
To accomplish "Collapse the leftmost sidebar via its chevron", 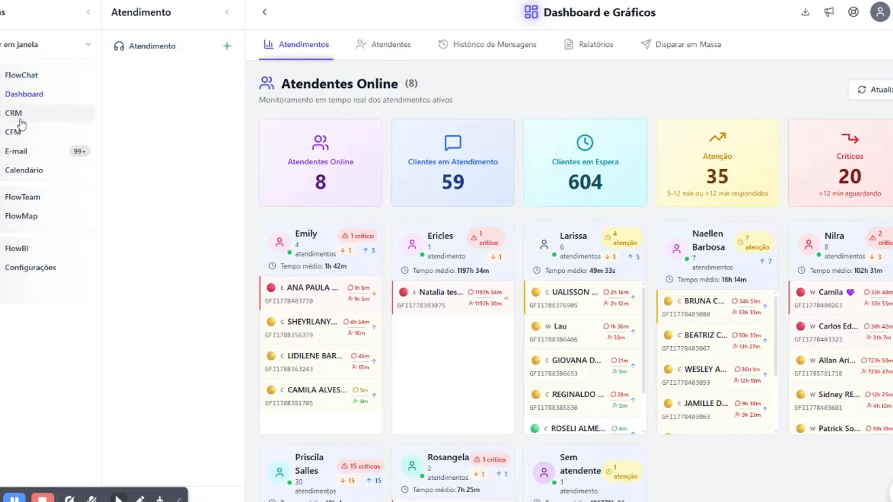I will tap(88, 12).
